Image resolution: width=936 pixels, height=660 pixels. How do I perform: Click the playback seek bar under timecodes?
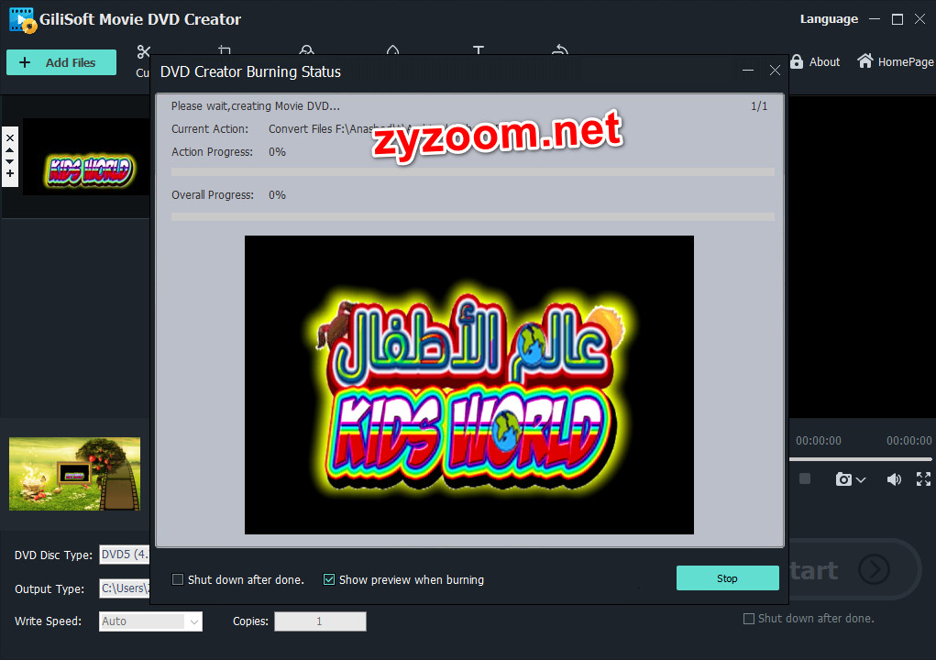tap(860, 459)
